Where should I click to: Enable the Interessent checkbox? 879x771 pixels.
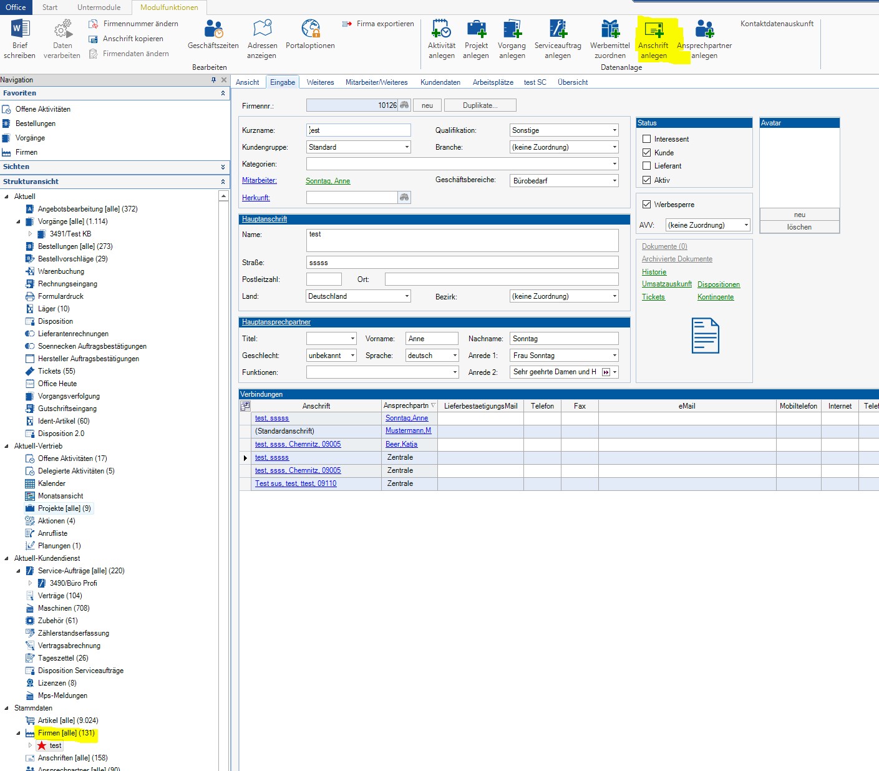point(647,139)
